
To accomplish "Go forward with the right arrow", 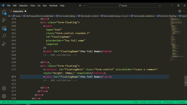I will [x=84, y=6].
